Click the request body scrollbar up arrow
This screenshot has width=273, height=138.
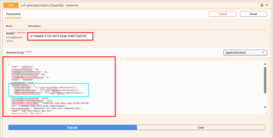click(265, 64)
